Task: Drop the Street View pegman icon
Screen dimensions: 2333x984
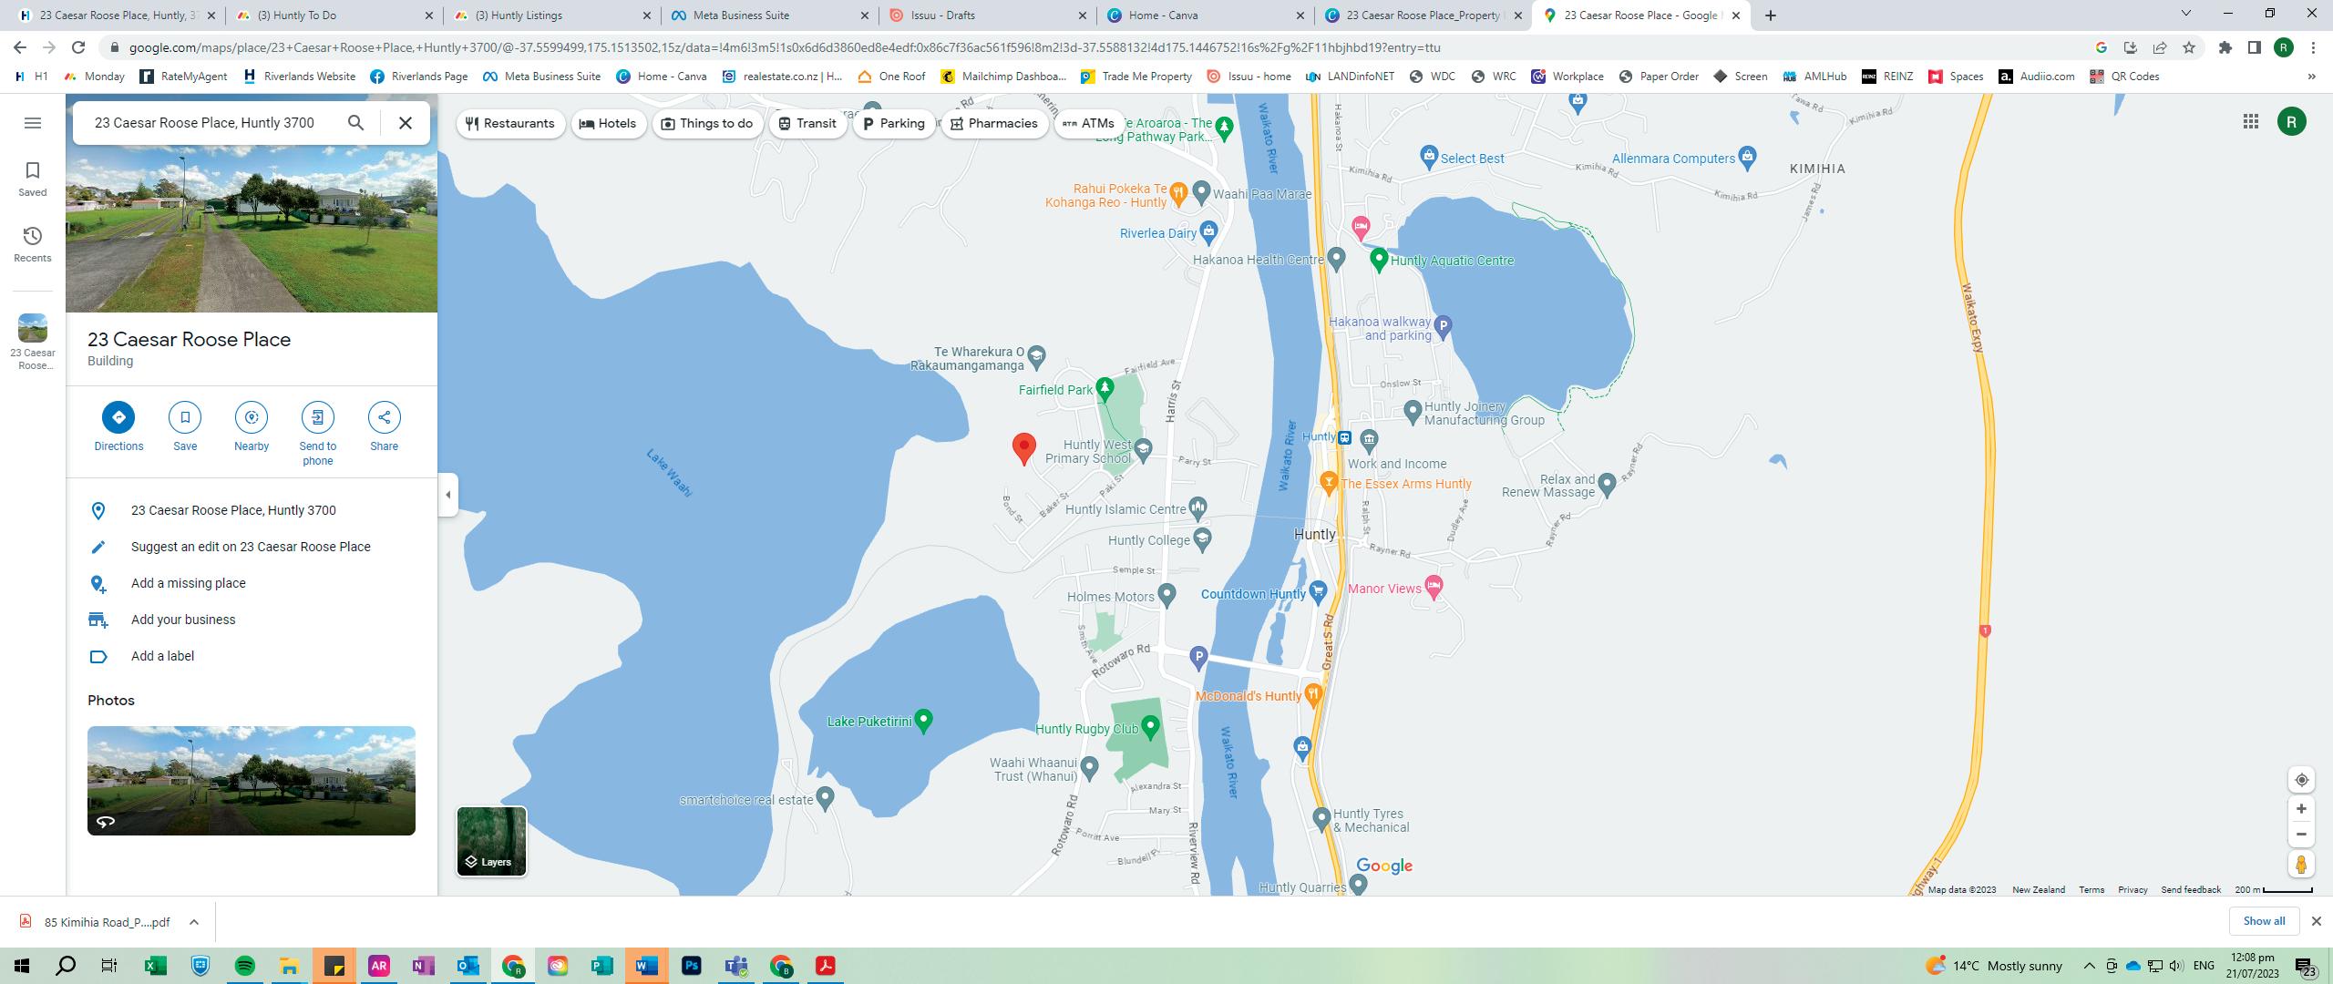Action: pos(2301,864)
